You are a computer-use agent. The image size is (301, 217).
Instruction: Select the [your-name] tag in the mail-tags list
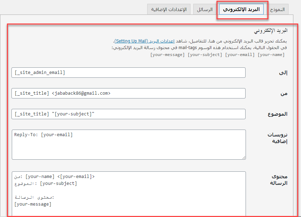click(271, 55)
